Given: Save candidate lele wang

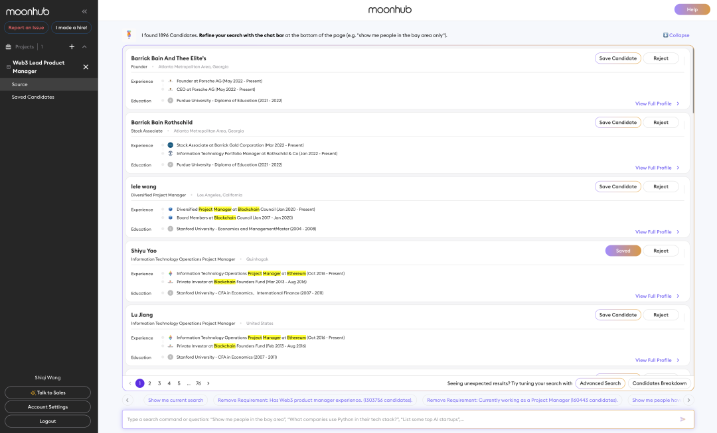Looking at the screenshot, I should coord(617,187).
